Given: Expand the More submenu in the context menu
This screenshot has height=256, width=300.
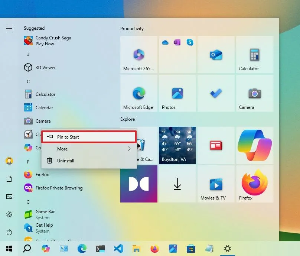Looking at the screenshot, I should tap(89, 149).
